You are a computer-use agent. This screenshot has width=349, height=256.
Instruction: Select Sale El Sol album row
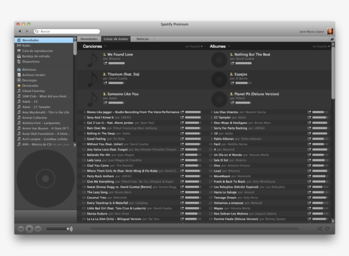point(268,160)
